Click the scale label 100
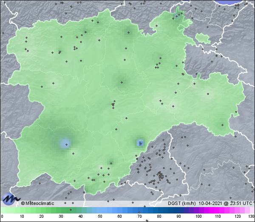255x222 pixels. pyautogui.click(x=198, y=216)
